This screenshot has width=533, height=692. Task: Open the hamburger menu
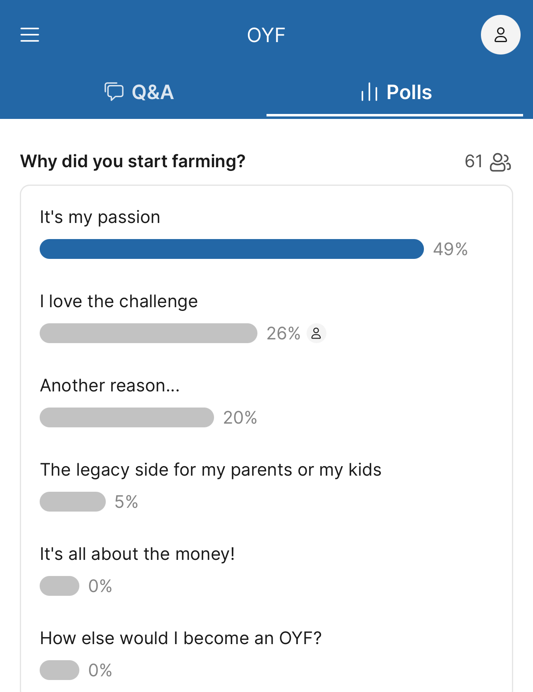point(30,35)
